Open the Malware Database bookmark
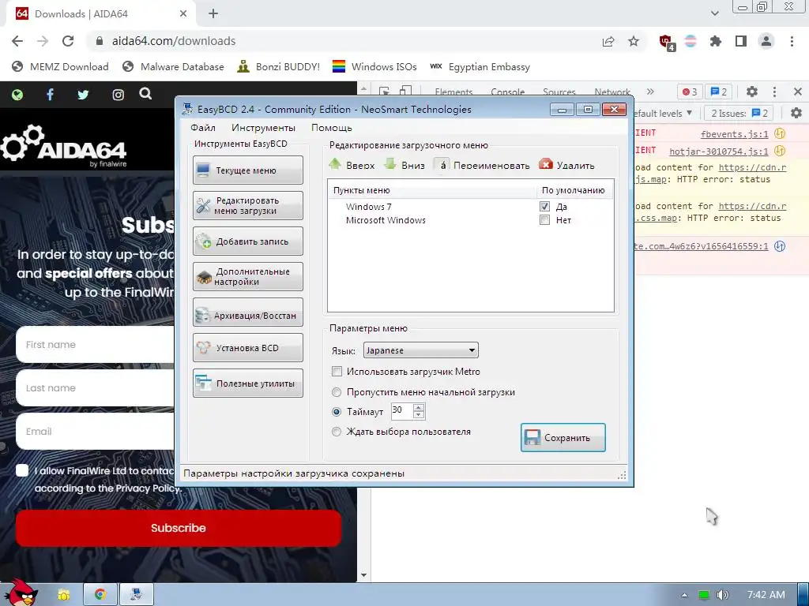Image resolution: width=809 pixels, height=606 pixels. 173,66
